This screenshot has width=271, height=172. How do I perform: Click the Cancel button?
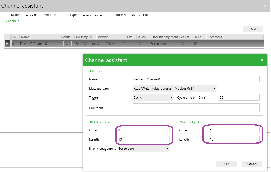[x=252, y=164]
